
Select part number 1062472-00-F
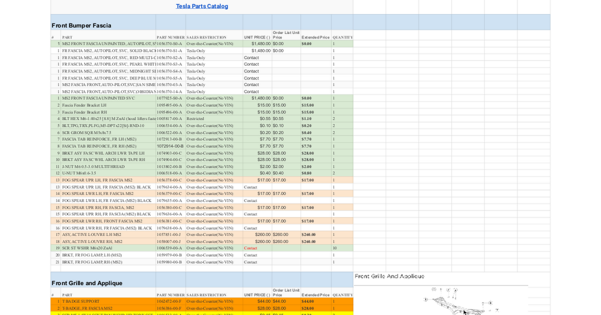171,301
